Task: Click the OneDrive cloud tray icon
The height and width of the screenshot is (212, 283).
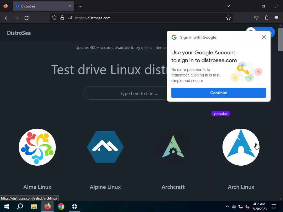Action: (x=234, y=206)
